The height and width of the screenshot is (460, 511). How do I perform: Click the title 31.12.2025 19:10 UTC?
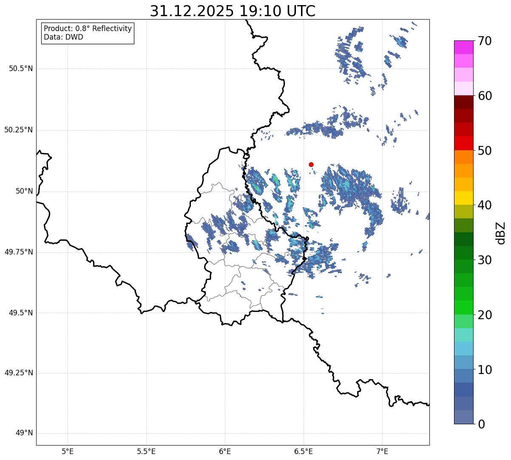[233, 11]
